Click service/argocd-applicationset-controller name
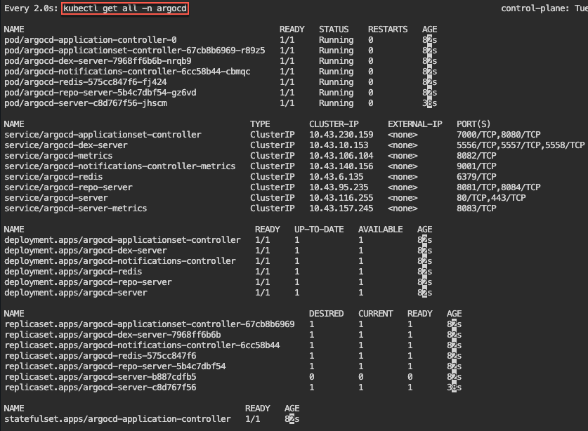The image size is (588, 431). tap(103, 135)
